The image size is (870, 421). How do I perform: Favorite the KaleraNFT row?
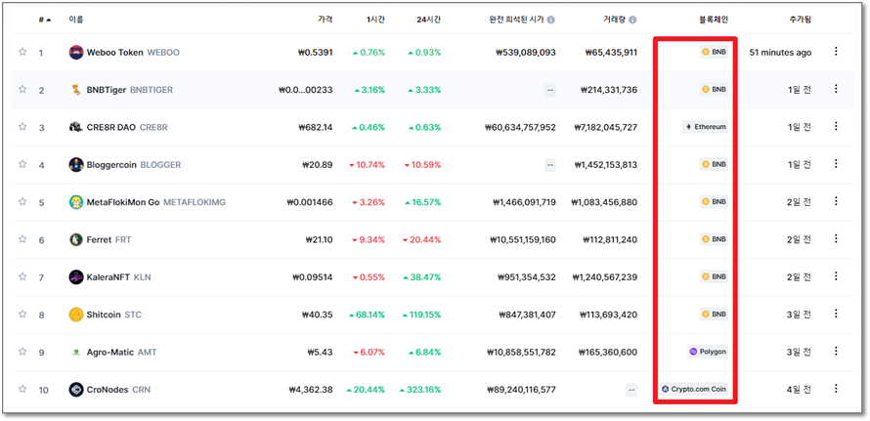coord(22,276)
